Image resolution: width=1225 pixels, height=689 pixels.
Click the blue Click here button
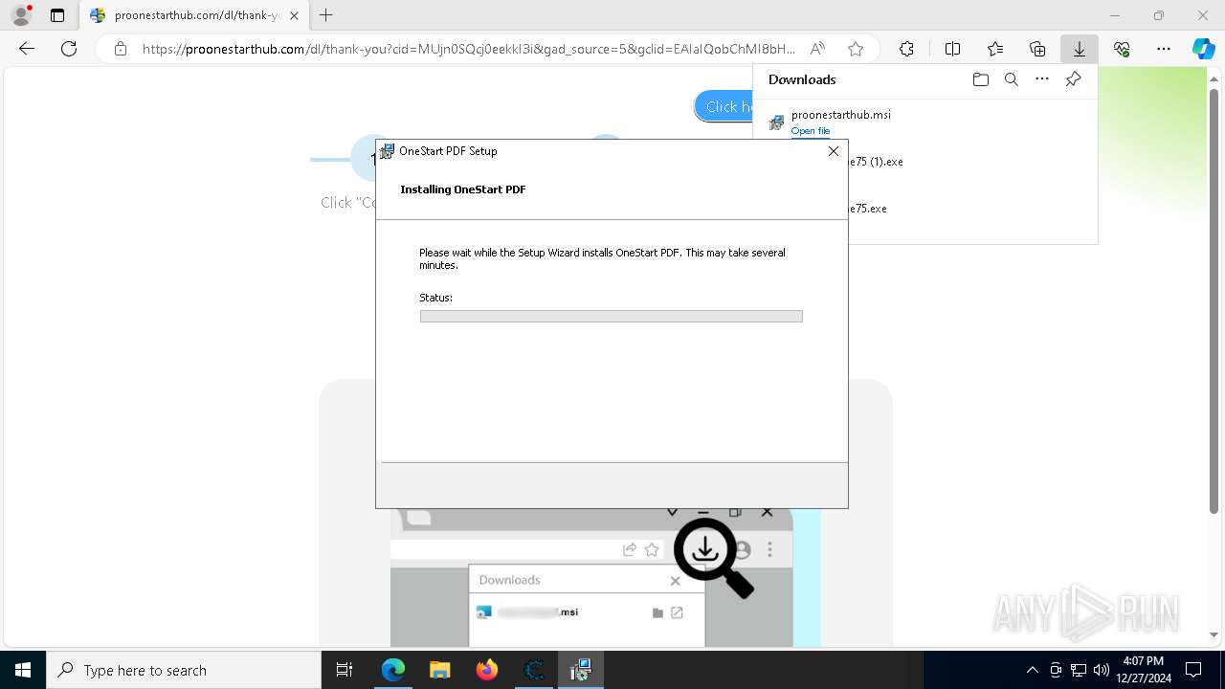[725, 107]
